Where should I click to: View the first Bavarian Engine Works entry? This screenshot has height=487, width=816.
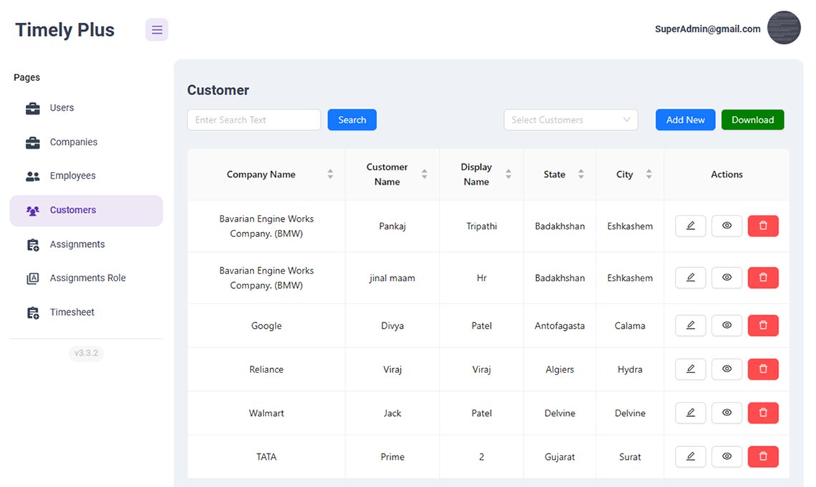point(727,226)
